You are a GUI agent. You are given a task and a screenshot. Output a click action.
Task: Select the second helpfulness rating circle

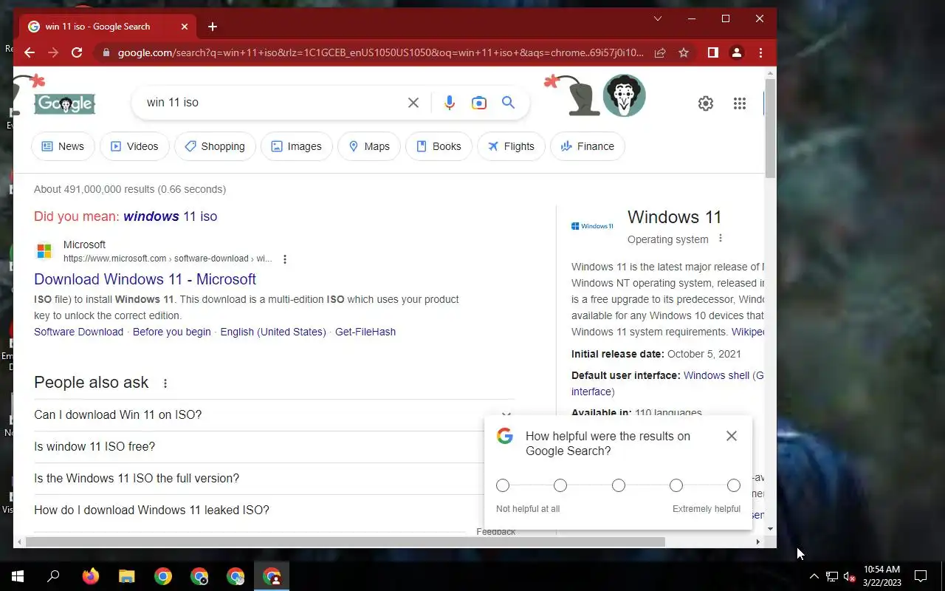[560, 485]
